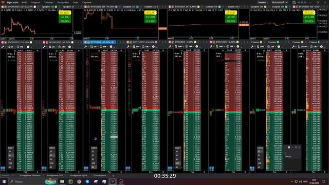This screenshot has height=185, width=329.
Task: Toggle green N indicator on DOODUSDT chart
Action: pyautogui.click(x=65, y=21)
